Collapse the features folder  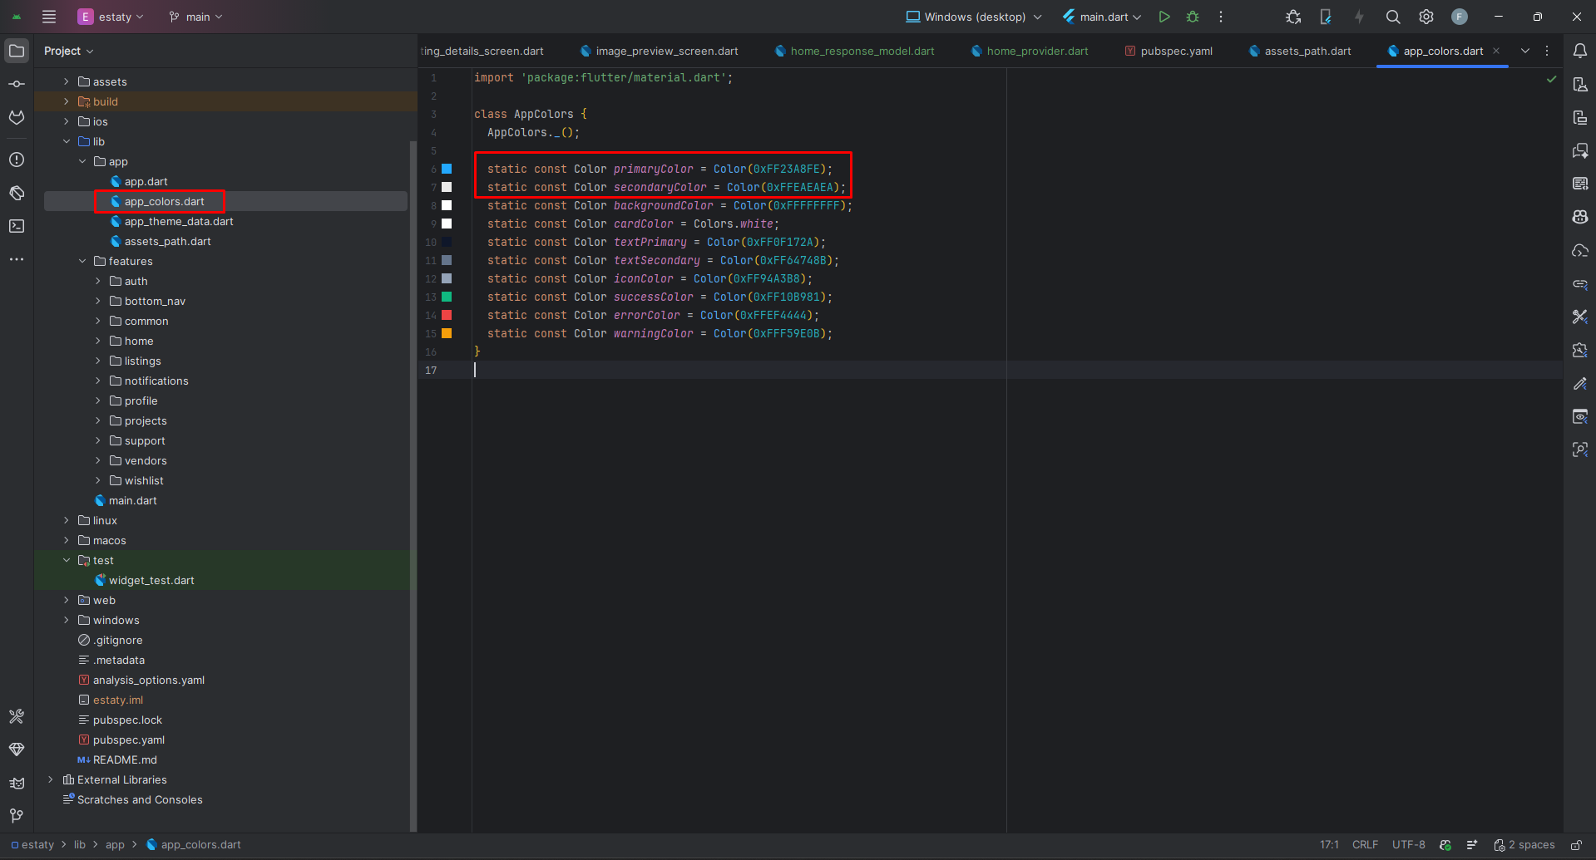(82, 261)
